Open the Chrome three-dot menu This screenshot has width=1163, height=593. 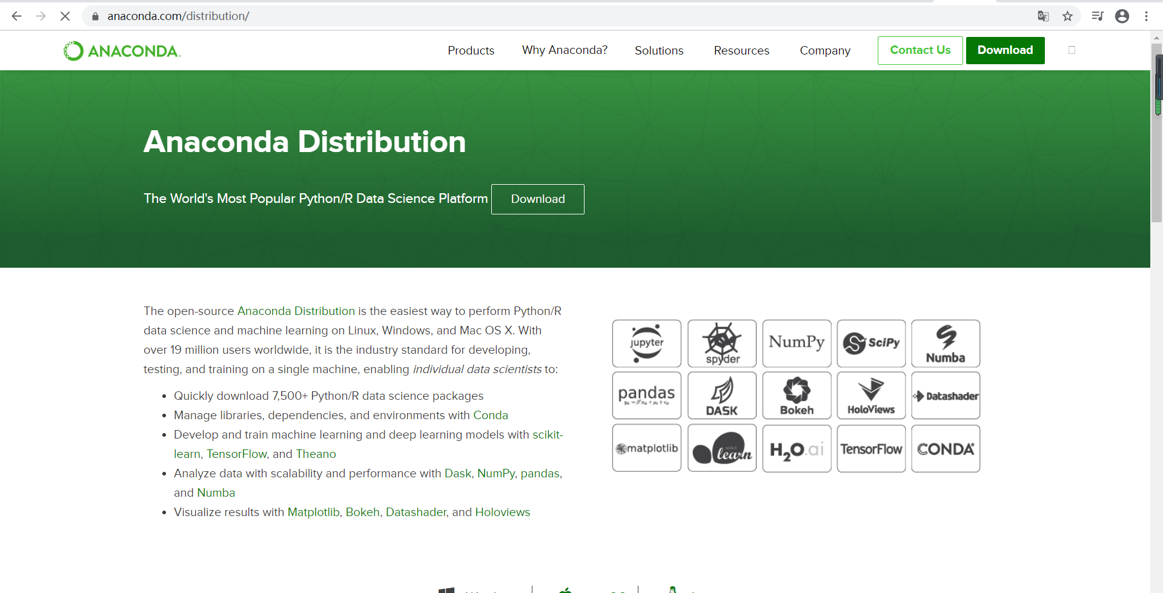coord(1146,16)
